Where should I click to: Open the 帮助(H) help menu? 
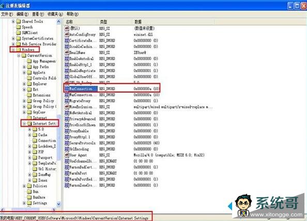click(x=72, y=14)
